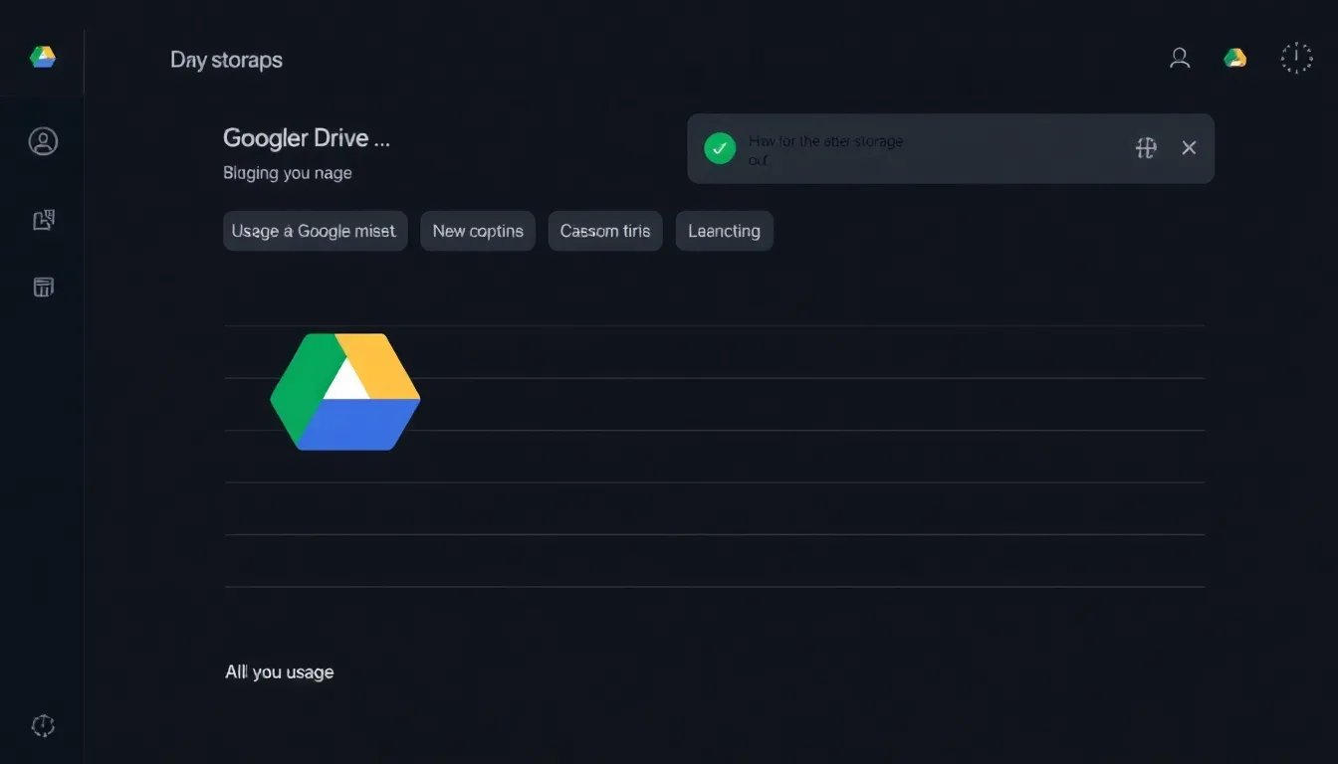The height and width of the screenshot is (764, 1338).
Task: Click the "Day storaps" page title
Action: [x=226, y=60]
